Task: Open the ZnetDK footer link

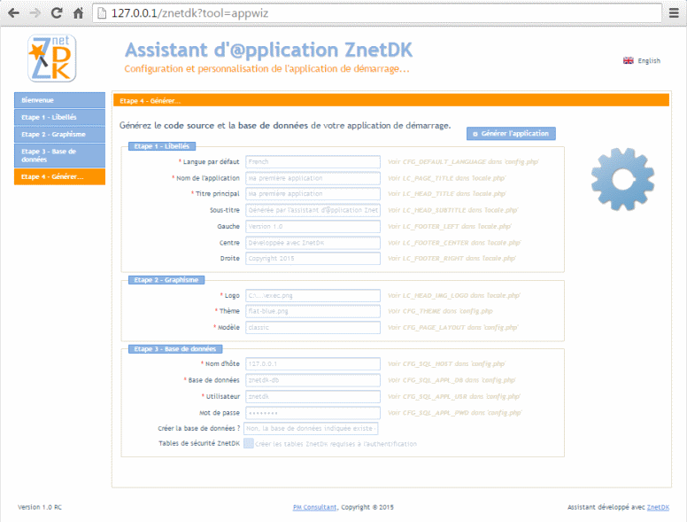Action: [x=658, y=507]
